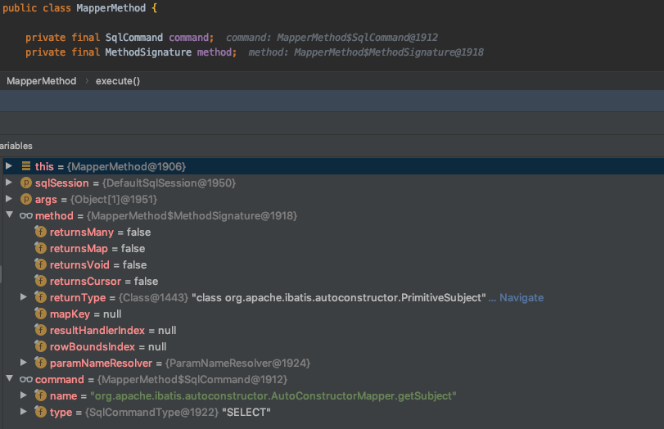Click the field icon beside resultHandlerIndex

(x=40, y=330)
